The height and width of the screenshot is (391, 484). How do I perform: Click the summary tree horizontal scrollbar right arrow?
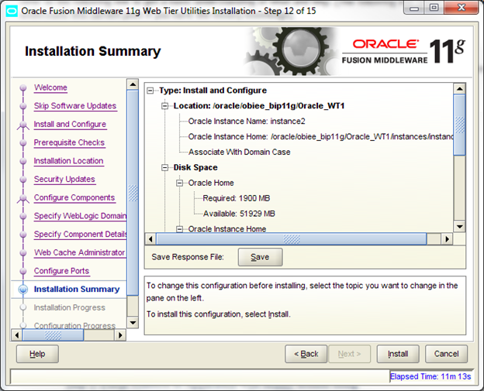(447, 239)
